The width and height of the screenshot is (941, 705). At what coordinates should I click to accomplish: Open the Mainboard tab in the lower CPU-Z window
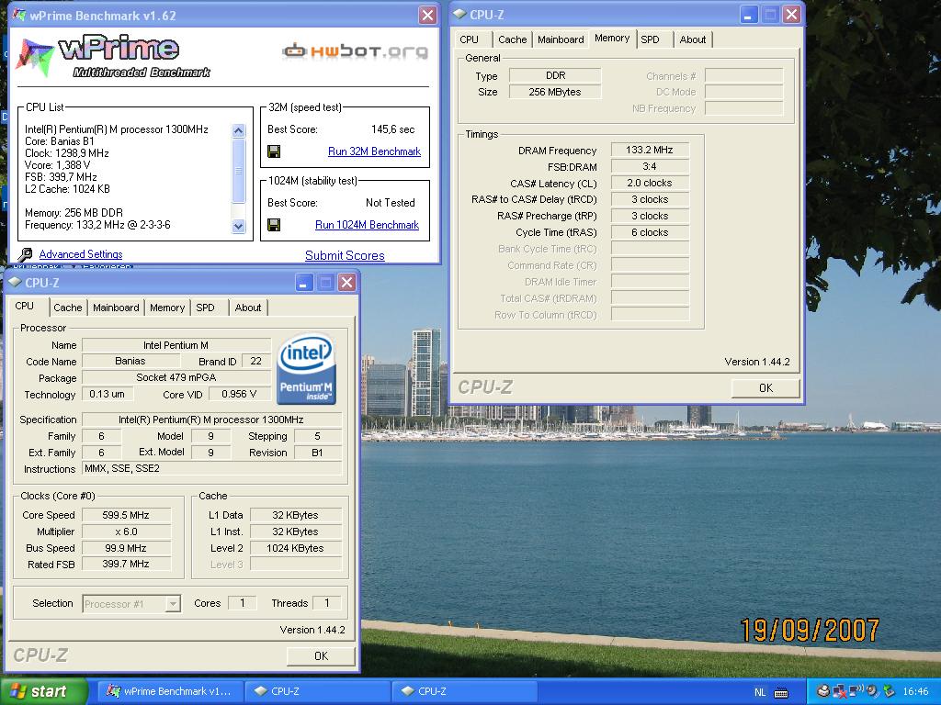[116, 308]
